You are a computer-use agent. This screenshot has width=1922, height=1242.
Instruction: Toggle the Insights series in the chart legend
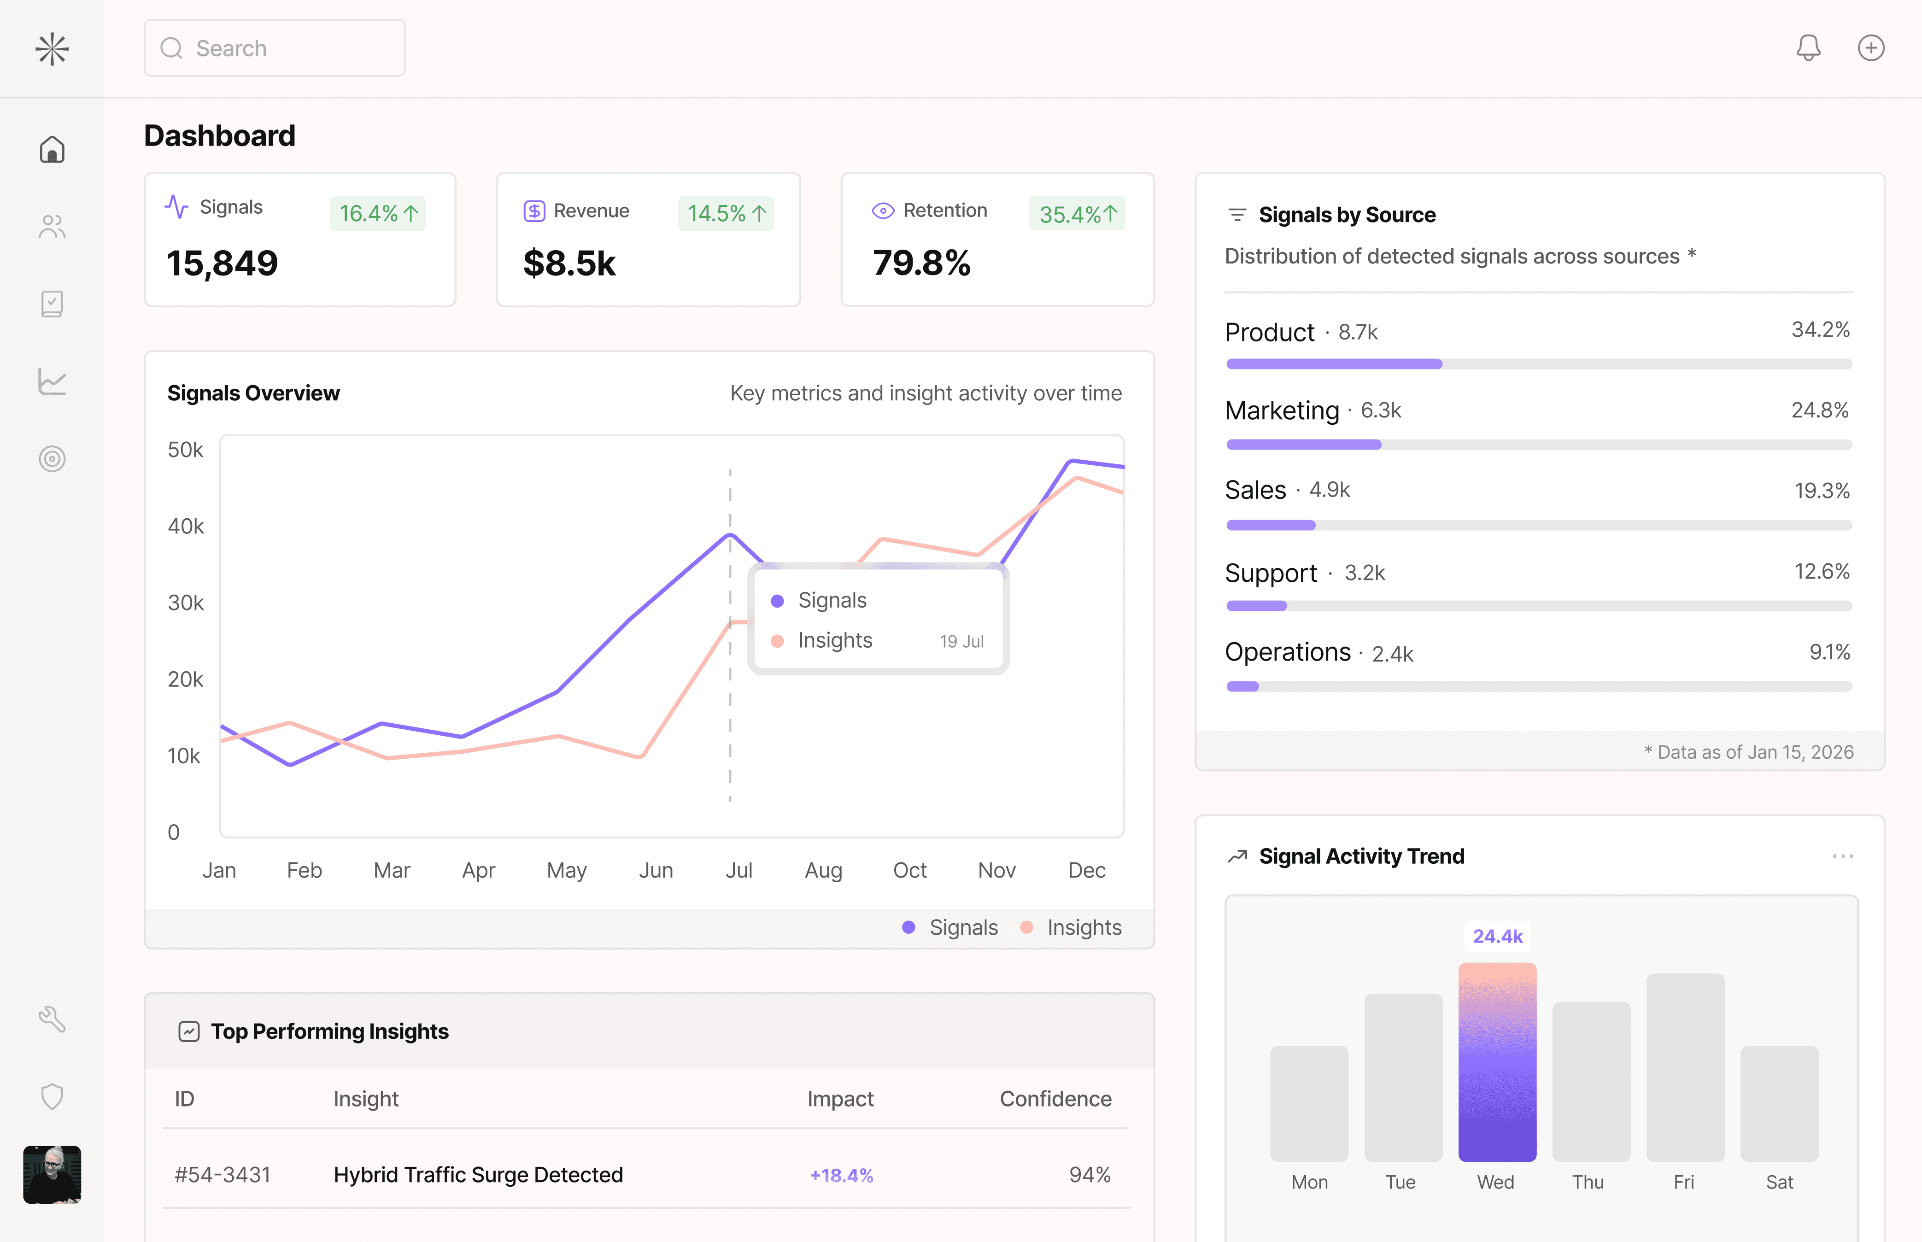coord(1072,926)
